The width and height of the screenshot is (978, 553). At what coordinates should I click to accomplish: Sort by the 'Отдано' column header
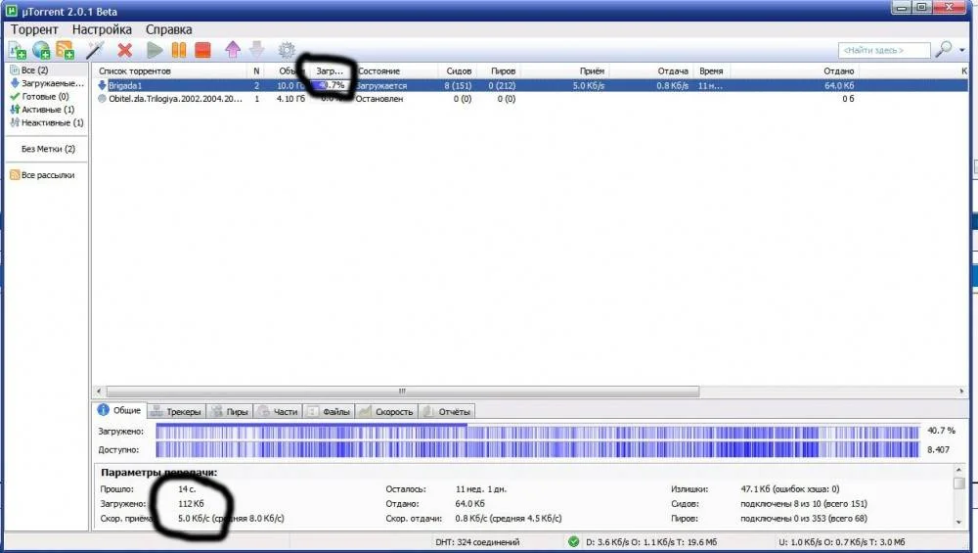coord(838,71)
